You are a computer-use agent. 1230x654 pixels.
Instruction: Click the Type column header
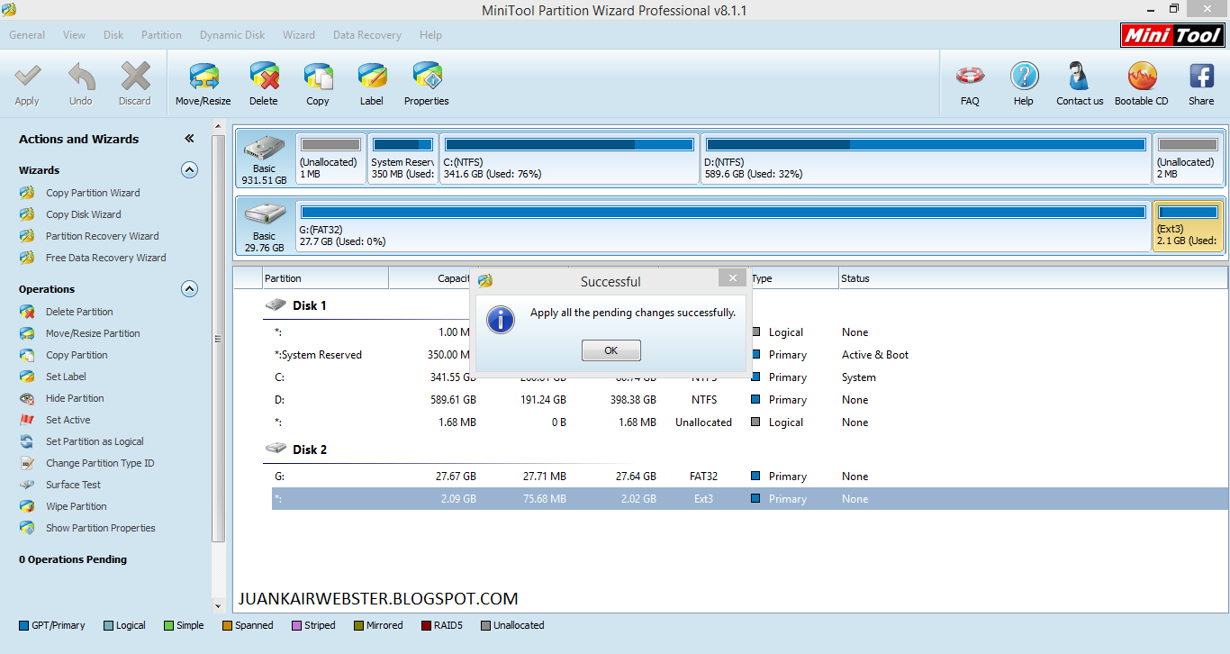coord(792,278)
